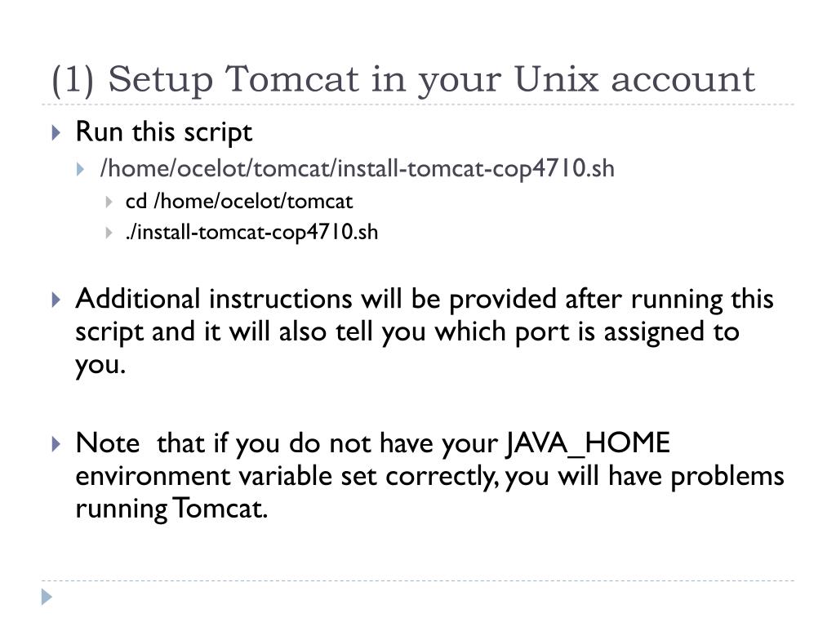Image resolution: width=836 pixels, height=627 pixels.
Task: Click the bullet before /home/ocelot/tomcat/install-tomcat-cop4710.sh
Action: [80, 170]
